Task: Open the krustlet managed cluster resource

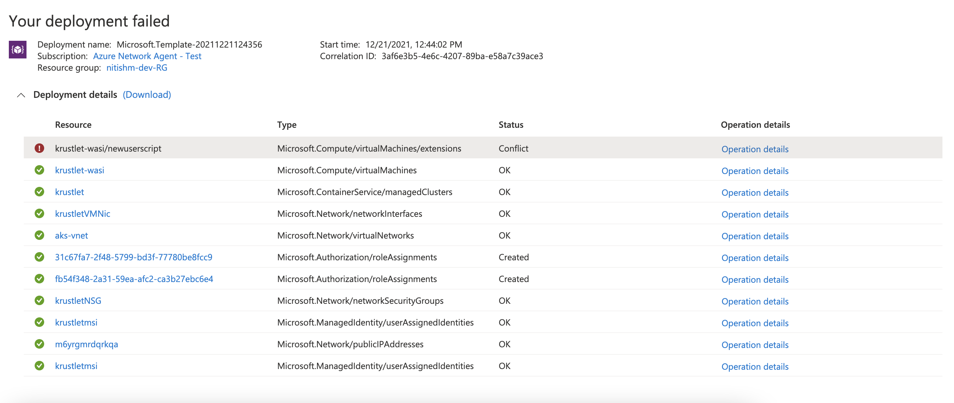Action: click(69, 192)
